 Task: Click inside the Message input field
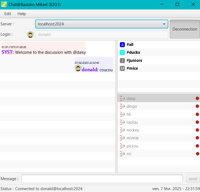[102, 179]
